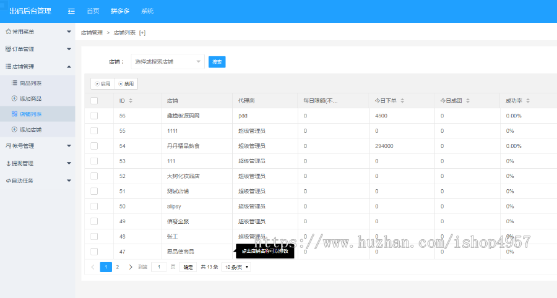This screenshot has width=557, height=298.
Task: Sort by 成功率 column arrows
Action: click(x=528, y=101)
